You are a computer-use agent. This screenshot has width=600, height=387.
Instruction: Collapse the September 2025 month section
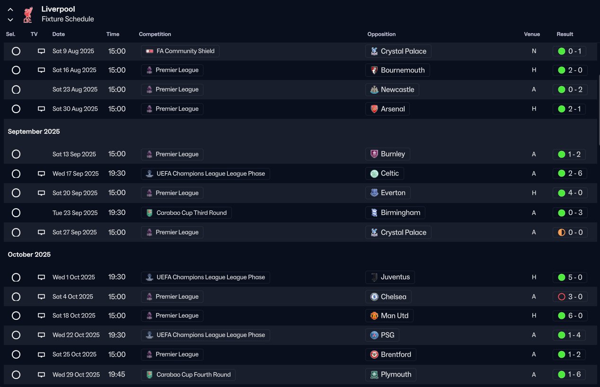tap(34, 132)
